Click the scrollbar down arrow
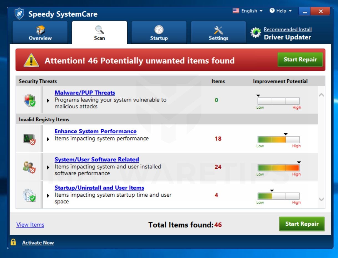 pos(321,199)
